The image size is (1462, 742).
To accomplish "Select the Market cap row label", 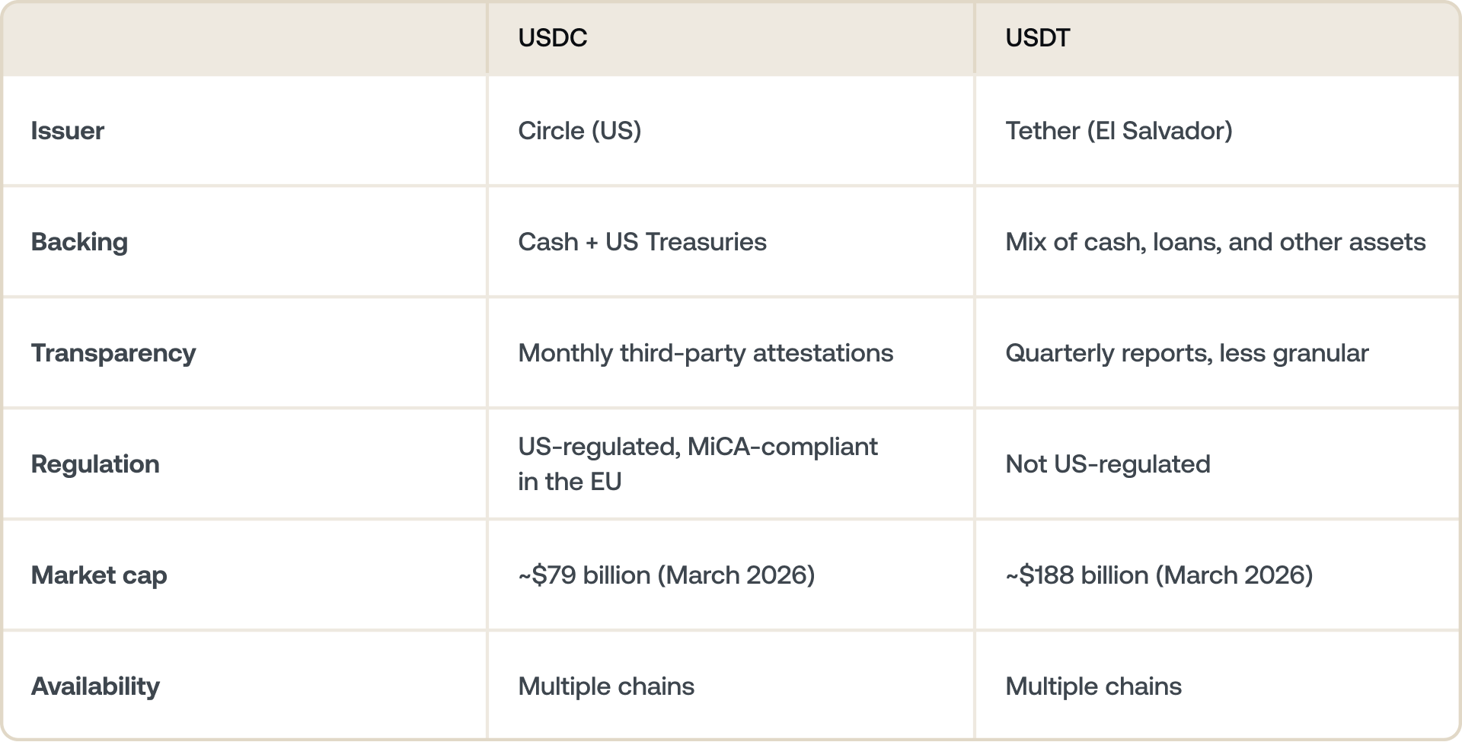I will (99, 575).
